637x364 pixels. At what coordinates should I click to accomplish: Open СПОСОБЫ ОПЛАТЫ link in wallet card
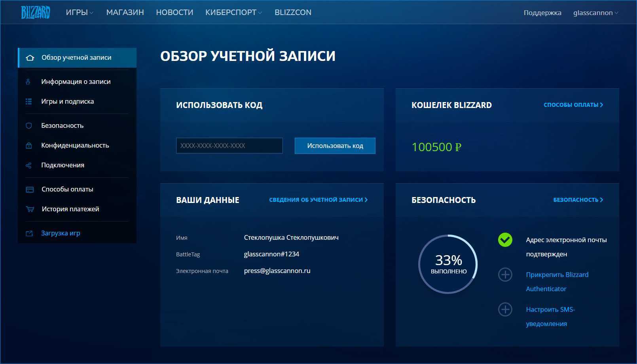click(573, 105)
